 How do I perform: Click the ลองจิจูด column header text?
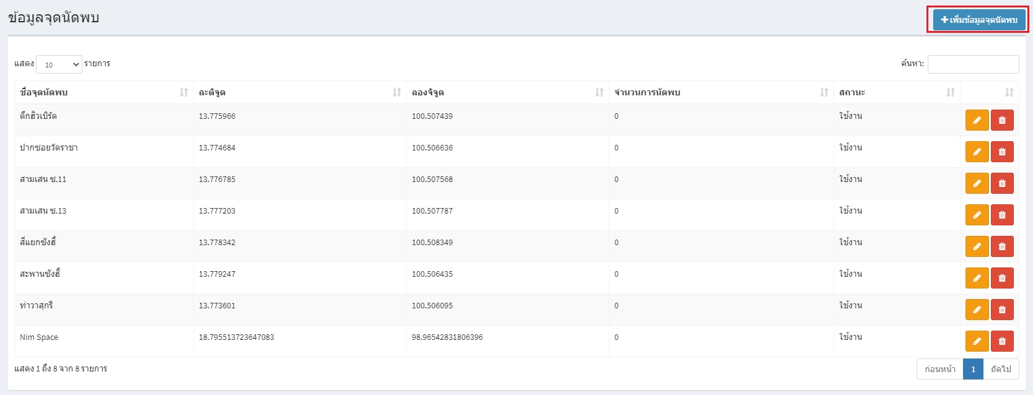[427, 92]
